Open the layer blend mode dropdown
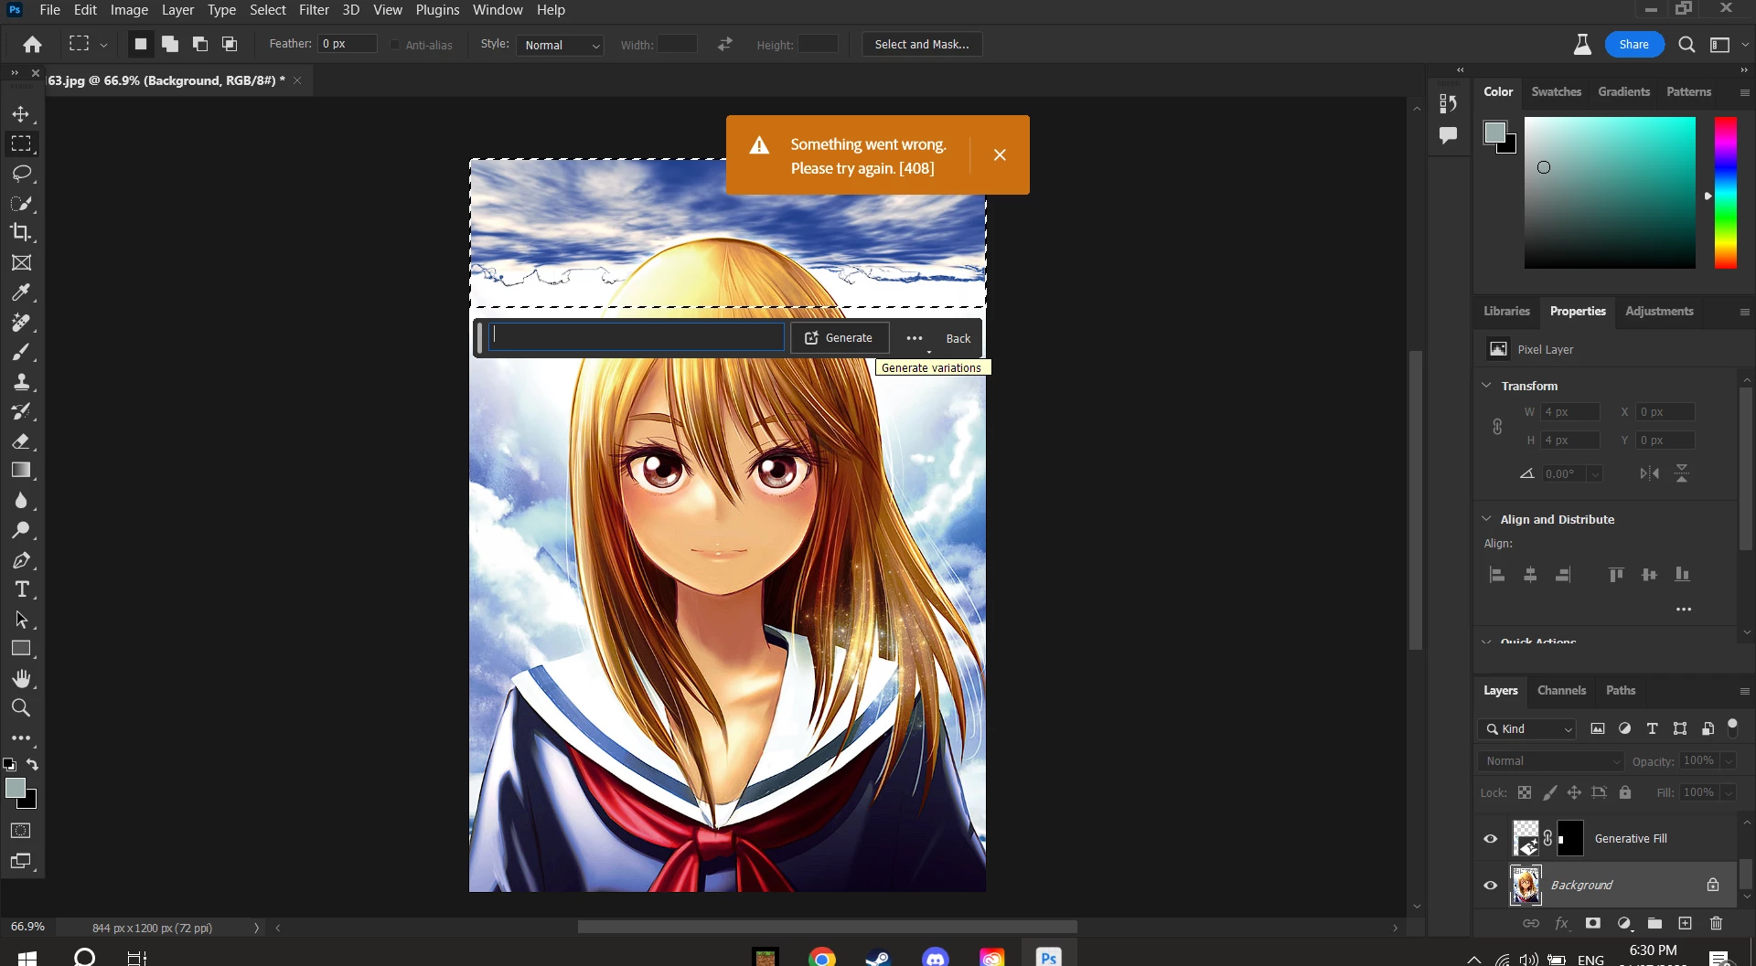 tap(1550, 761)
